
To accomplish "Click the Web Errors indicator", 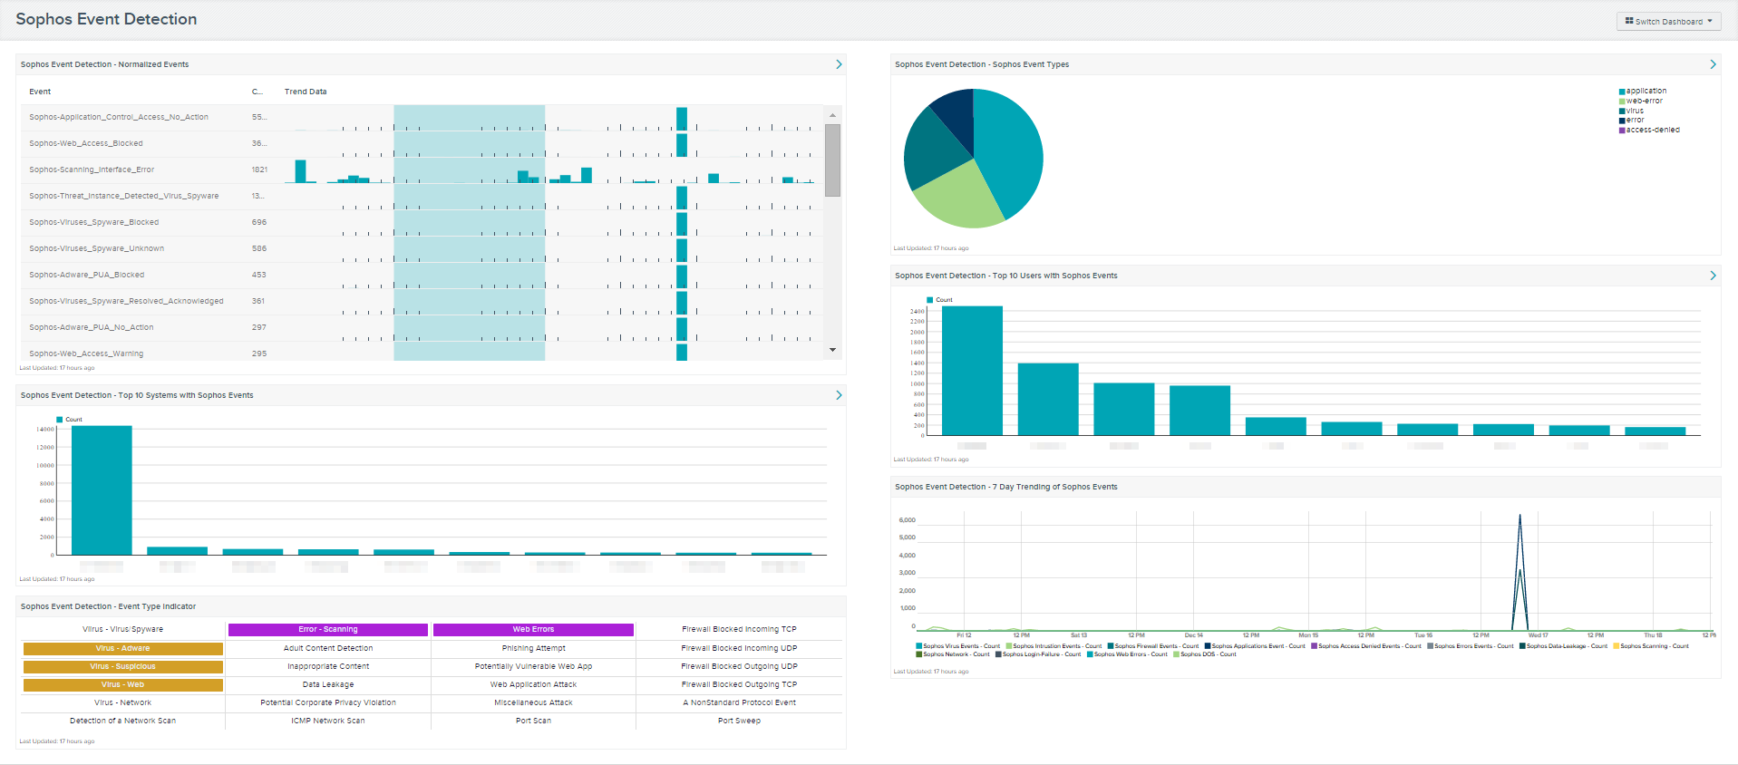I will tap(533, 629).
